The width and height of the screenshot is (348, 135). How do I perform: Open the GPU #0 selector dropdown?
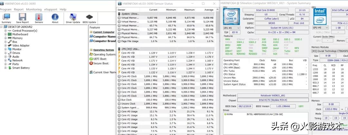point(320,28)
